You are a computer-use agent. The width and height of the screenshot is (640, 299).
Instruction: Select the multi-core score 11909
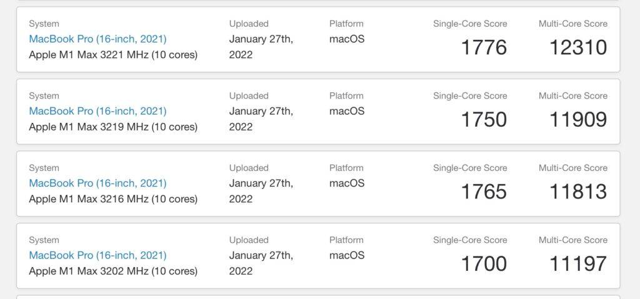578,119
